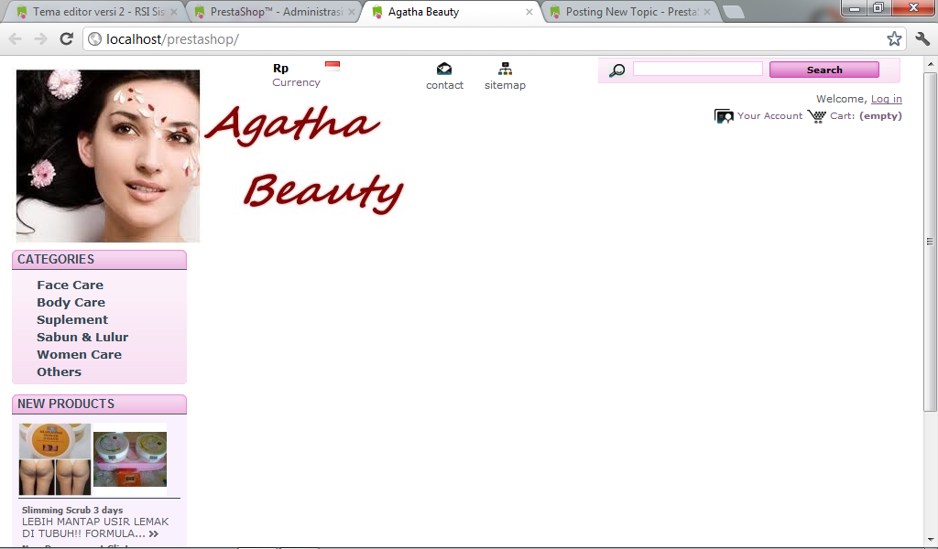This screenshot has height=549, width=938.
Task: Click the Your Account user icon
Action: point(724,116)
